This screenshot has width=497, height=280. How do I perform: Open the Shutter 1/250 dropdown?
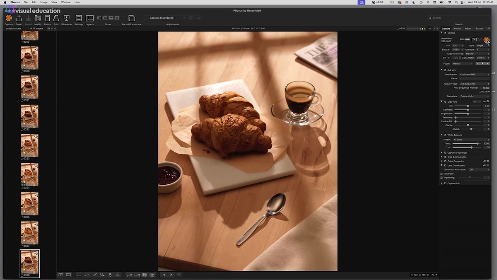pyautogui.click(x=457, y=50)
